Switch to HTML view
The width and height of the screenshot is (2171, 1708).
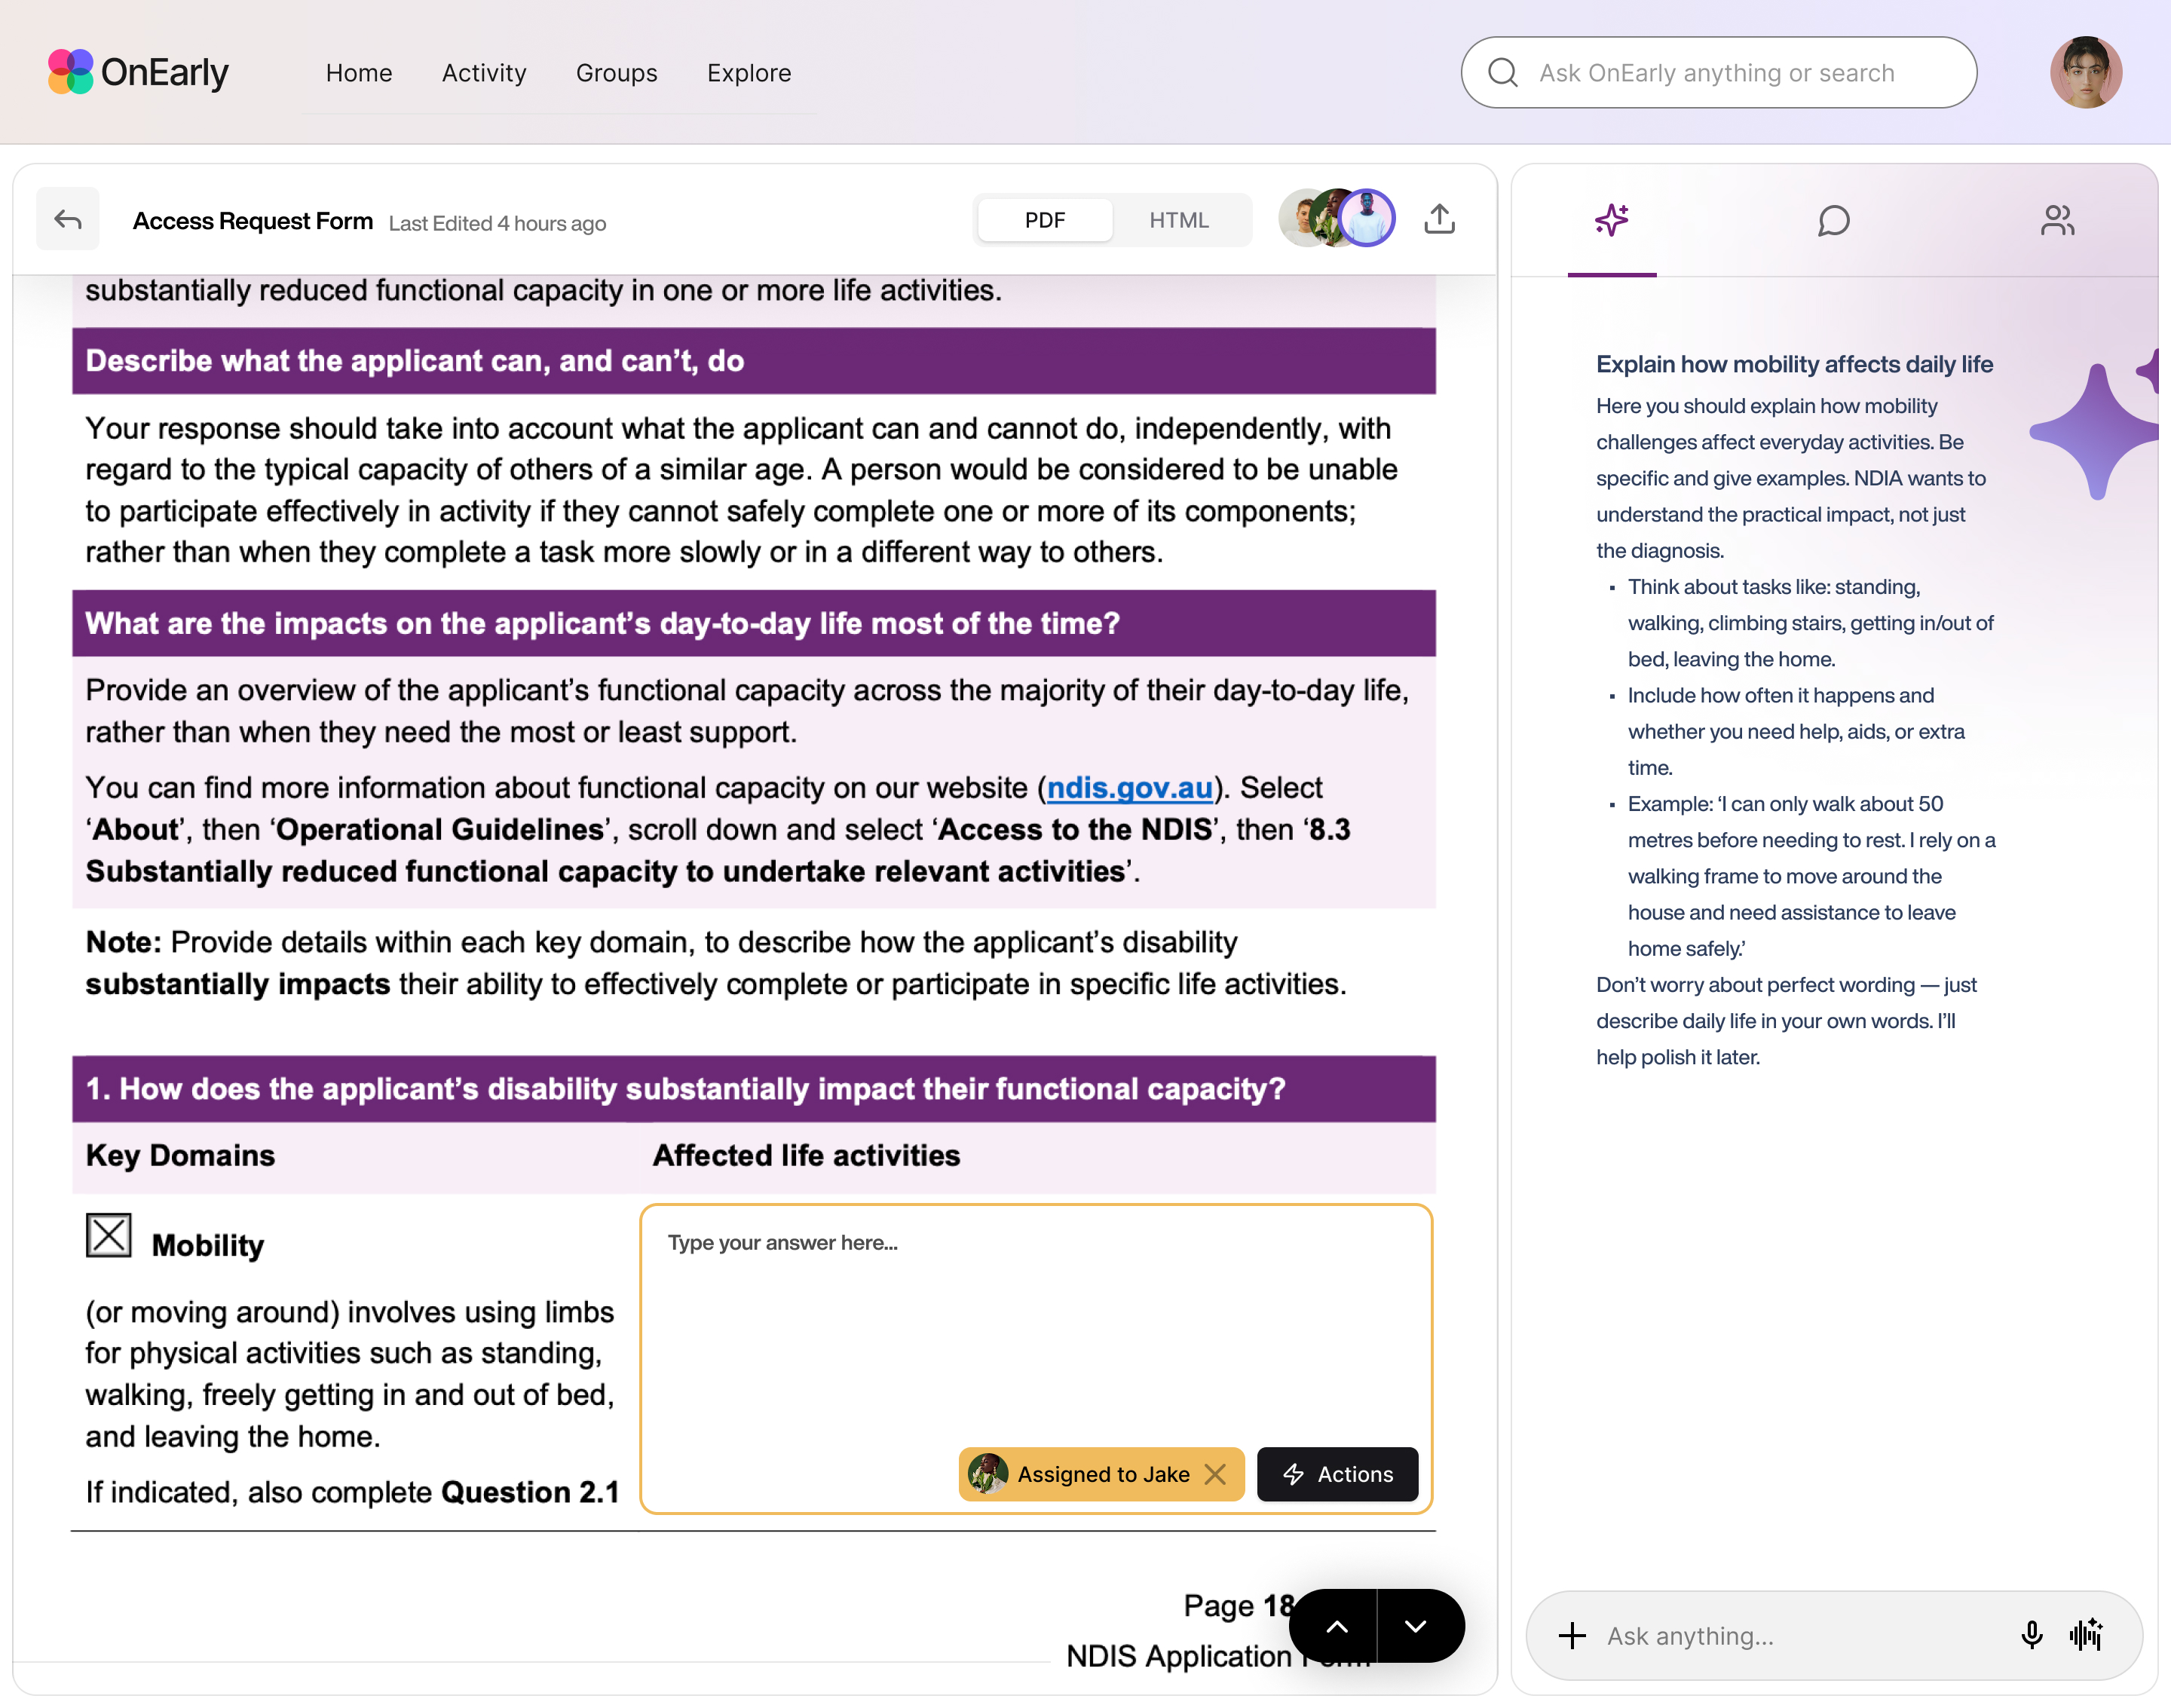[x=1178, y=220]
